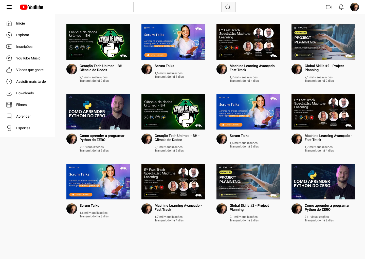Open first-row Project Planning thumbnail
Viewport: 365px width, 259px height.
323,42
